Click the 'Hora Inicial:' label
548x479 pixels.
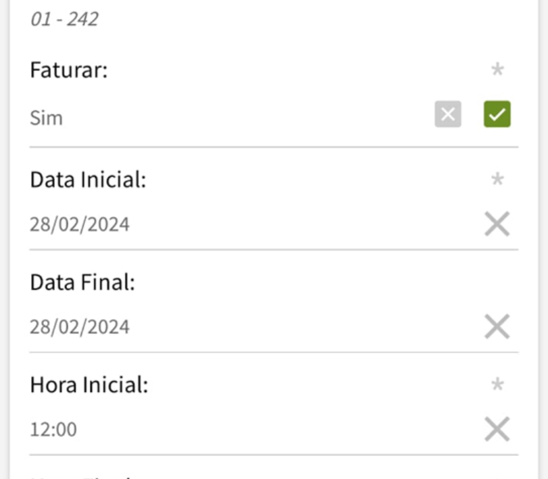(x=89, y=386)
